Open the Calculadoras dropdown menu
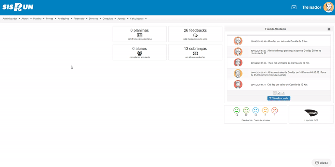 tap(138, 19)
